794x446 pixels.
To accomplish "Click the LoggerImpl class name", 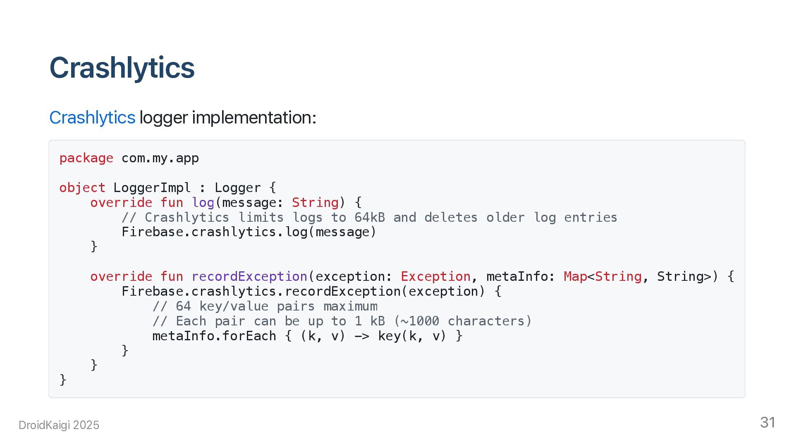I will pos(152,188).
